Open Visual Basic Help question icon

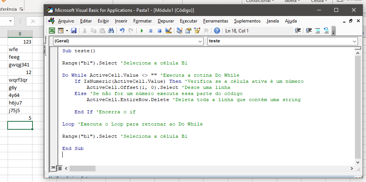(217, 31)
